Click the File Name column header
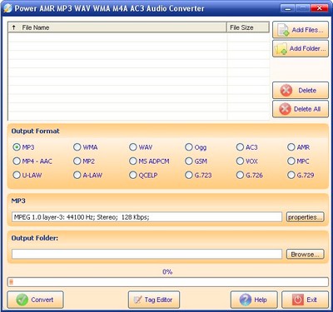Image resolution: width=333 pixels, height=312 pixels. (117, 27)
